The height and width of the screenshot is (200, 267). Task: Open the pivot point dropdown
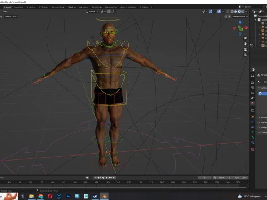103,12
